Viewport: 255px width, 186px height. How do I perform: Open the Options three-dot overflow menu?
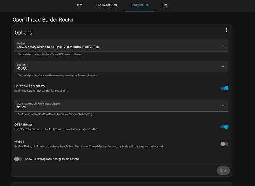pos(226,30)
